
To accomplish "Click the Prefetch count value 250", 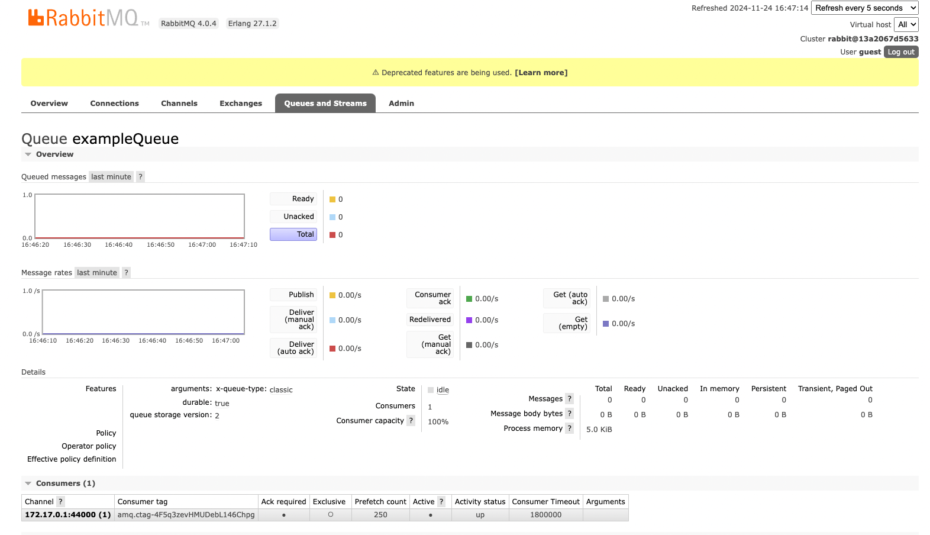I will tap(380, 515).
